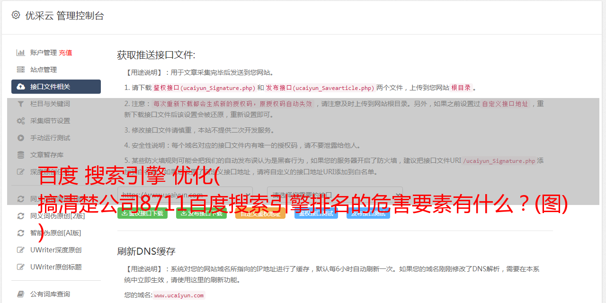Click the highlighted 根目录 text
This screenshot has height=303, width=606.
point(461,88)
